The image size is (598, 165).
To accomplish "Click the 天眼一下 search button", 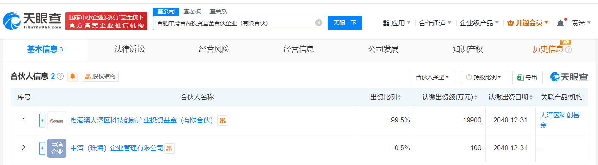I will (x=345, y=23).
